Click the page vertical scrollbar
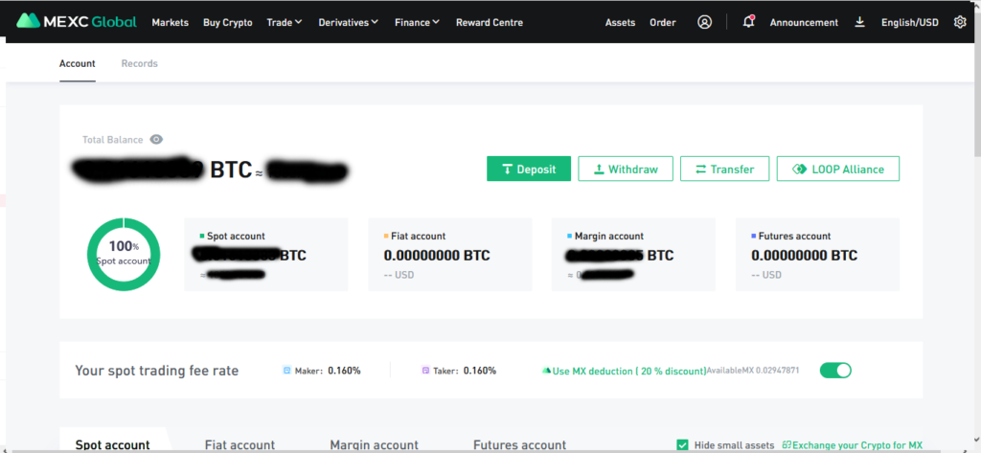 (x=976, y=96)
